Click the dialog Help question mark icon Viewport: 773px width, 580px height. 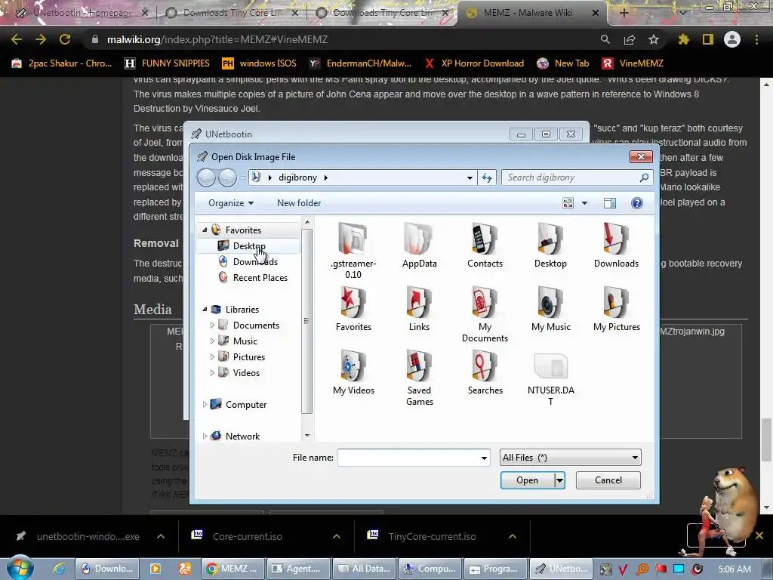click(637, 203)
